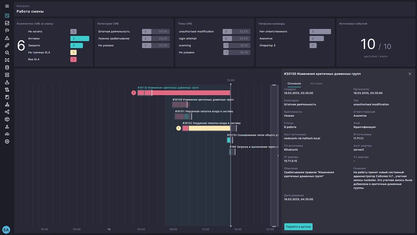Open settings via the sidebar gear icon
Image resolution: width=417 pixels, height=235 pixels.
pyautogui.click(x=7, y=141)
